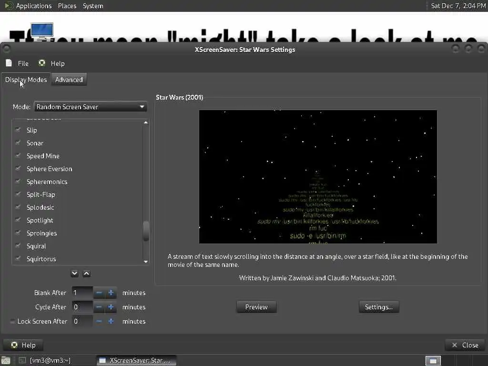This screenshot has height=366, width=488.
Task: Go to next screensaver with down chevron button
Action: (x=74, y=274)
